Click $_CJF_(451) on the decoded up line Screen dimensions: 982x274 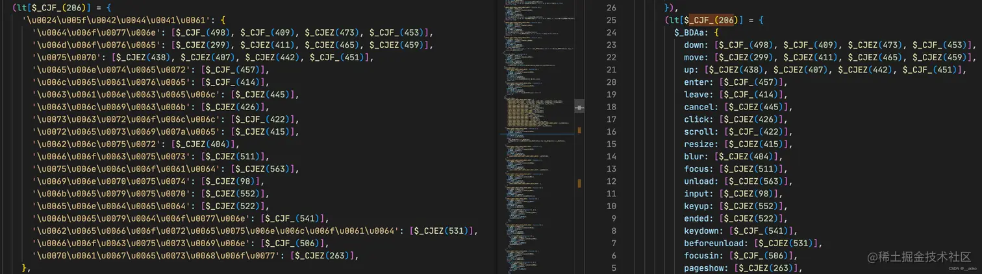(x=929, y=69)
